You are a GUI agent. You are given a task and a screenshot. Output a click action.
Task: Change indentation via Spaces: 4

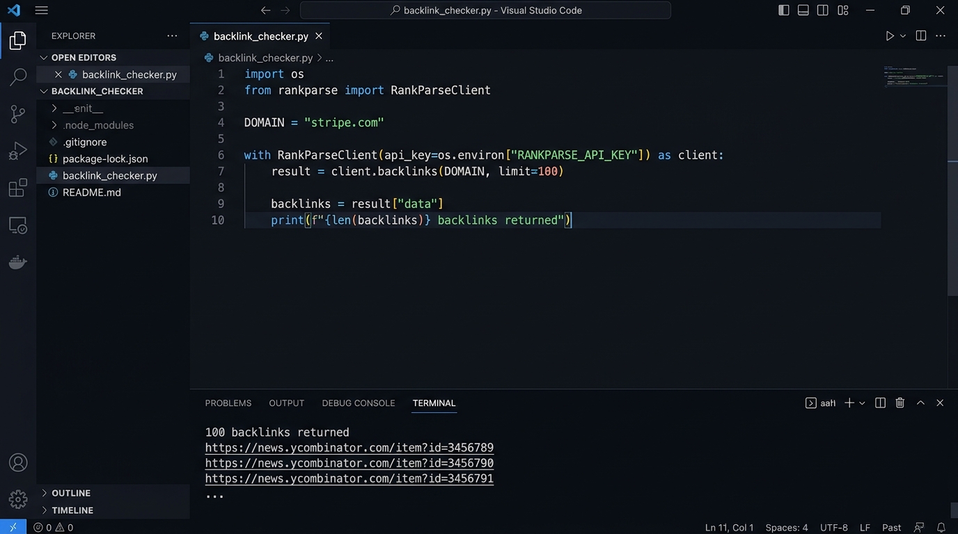click(x=787, y=528)
